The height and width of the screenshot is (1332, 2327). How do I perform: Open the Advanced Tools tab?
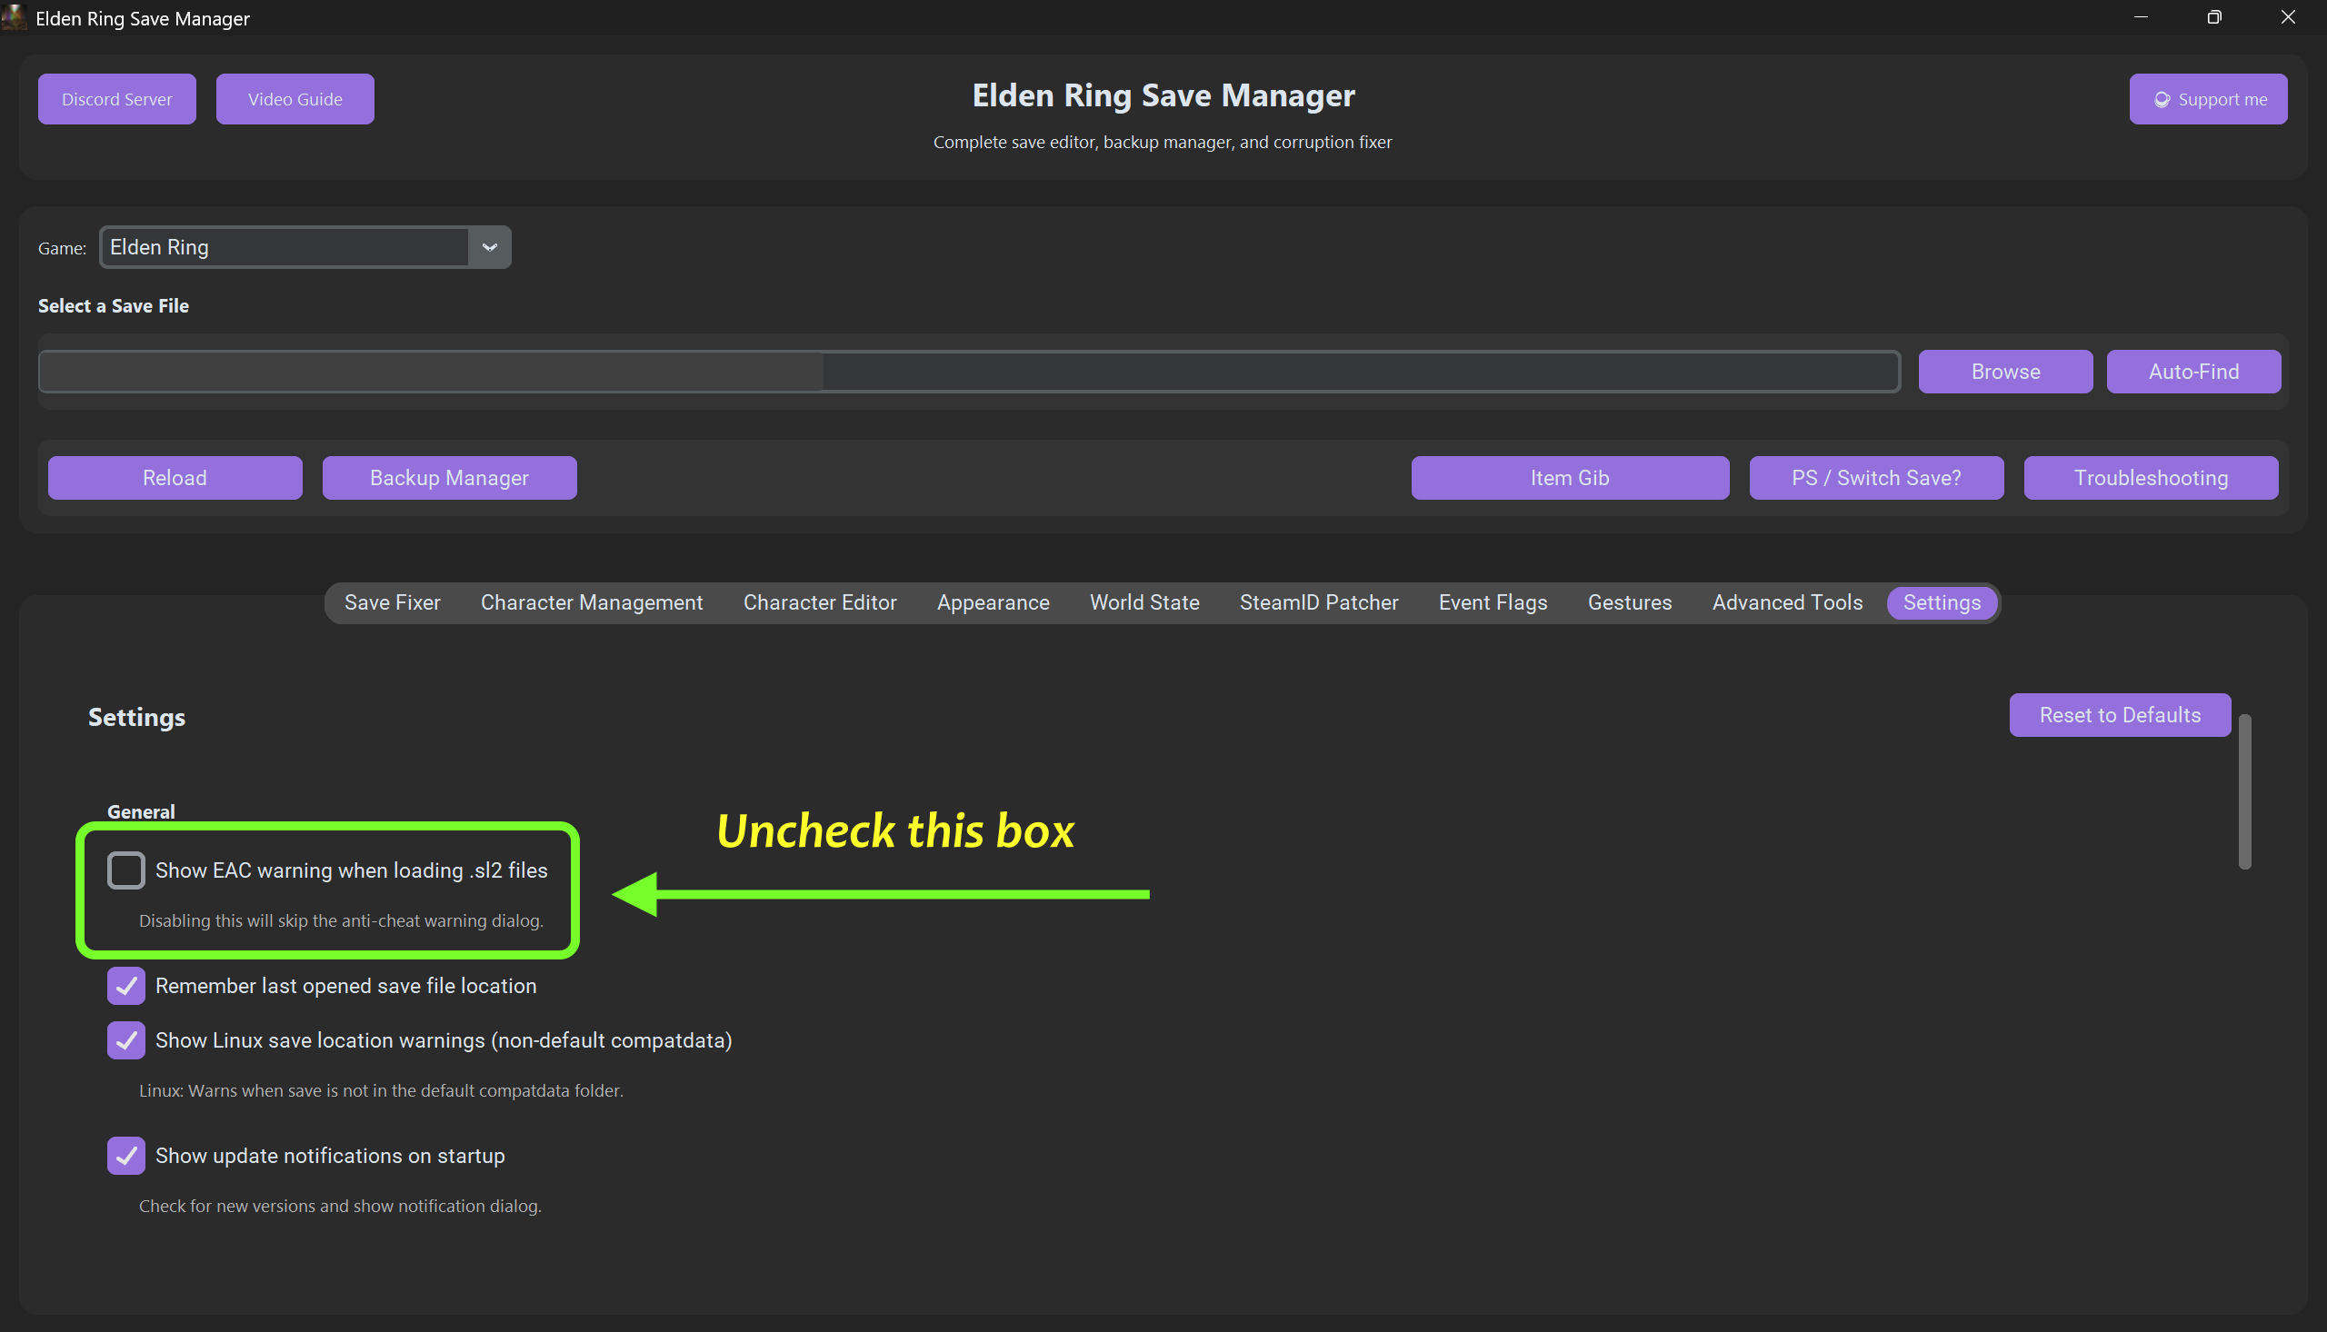[x=1787, y=603]
